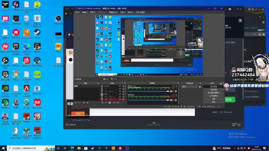Viewport: 269px width, 151px height.
Task: Adjust the 麦克风/Aux volume slider
Action: [148, 91]
